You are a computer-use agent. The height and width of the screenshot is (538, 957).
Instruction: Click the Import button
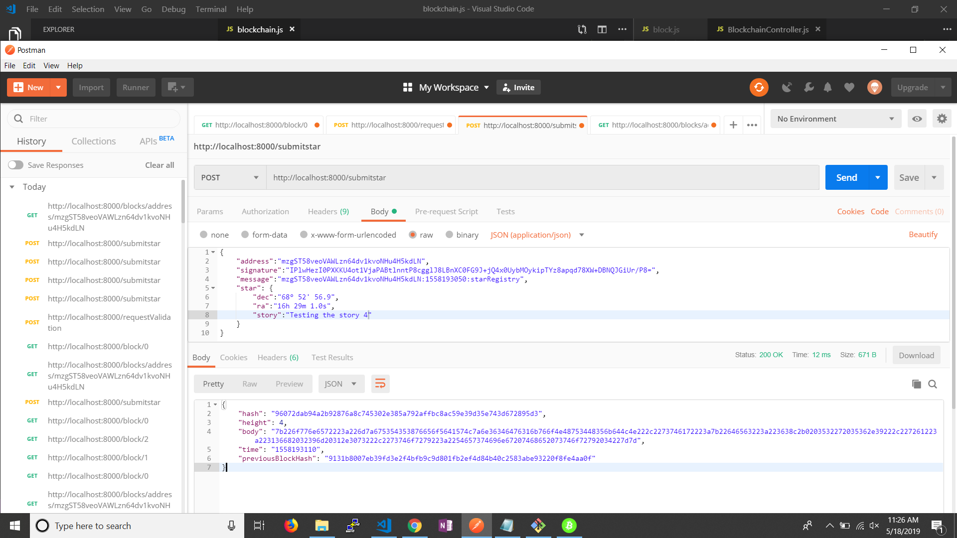click(x=91, y=87)
